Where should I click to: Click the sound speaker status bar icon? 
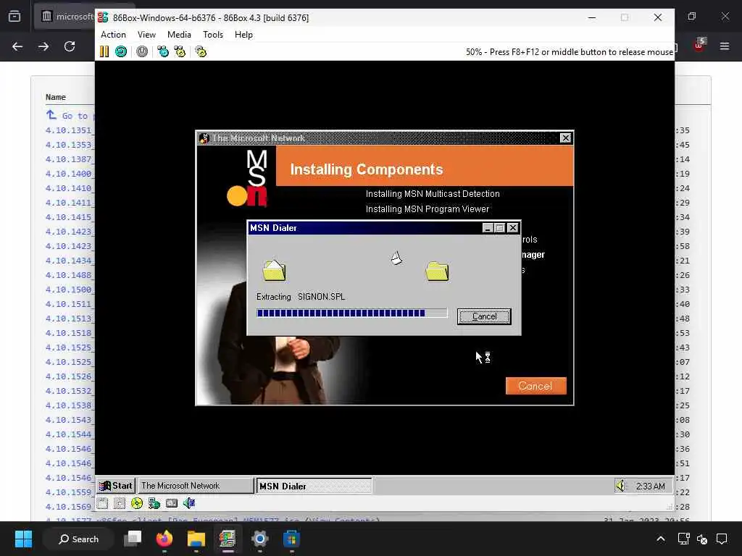point(189,503)
